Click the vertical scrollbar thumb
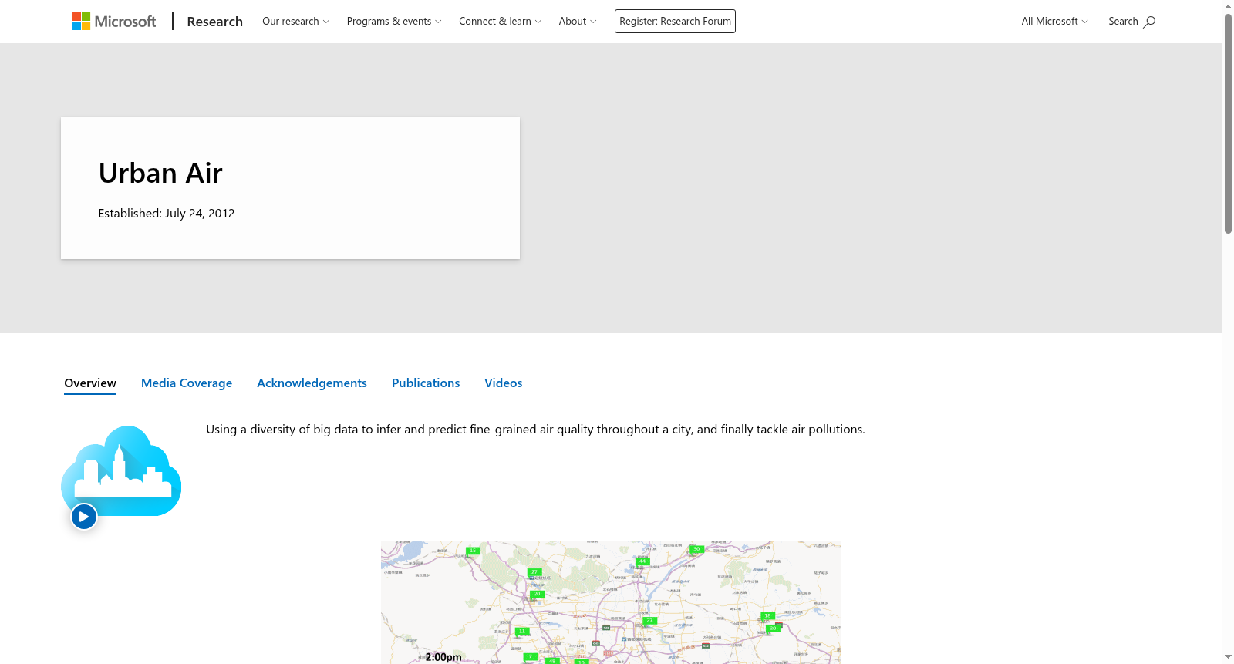 tap(1228, 123)
